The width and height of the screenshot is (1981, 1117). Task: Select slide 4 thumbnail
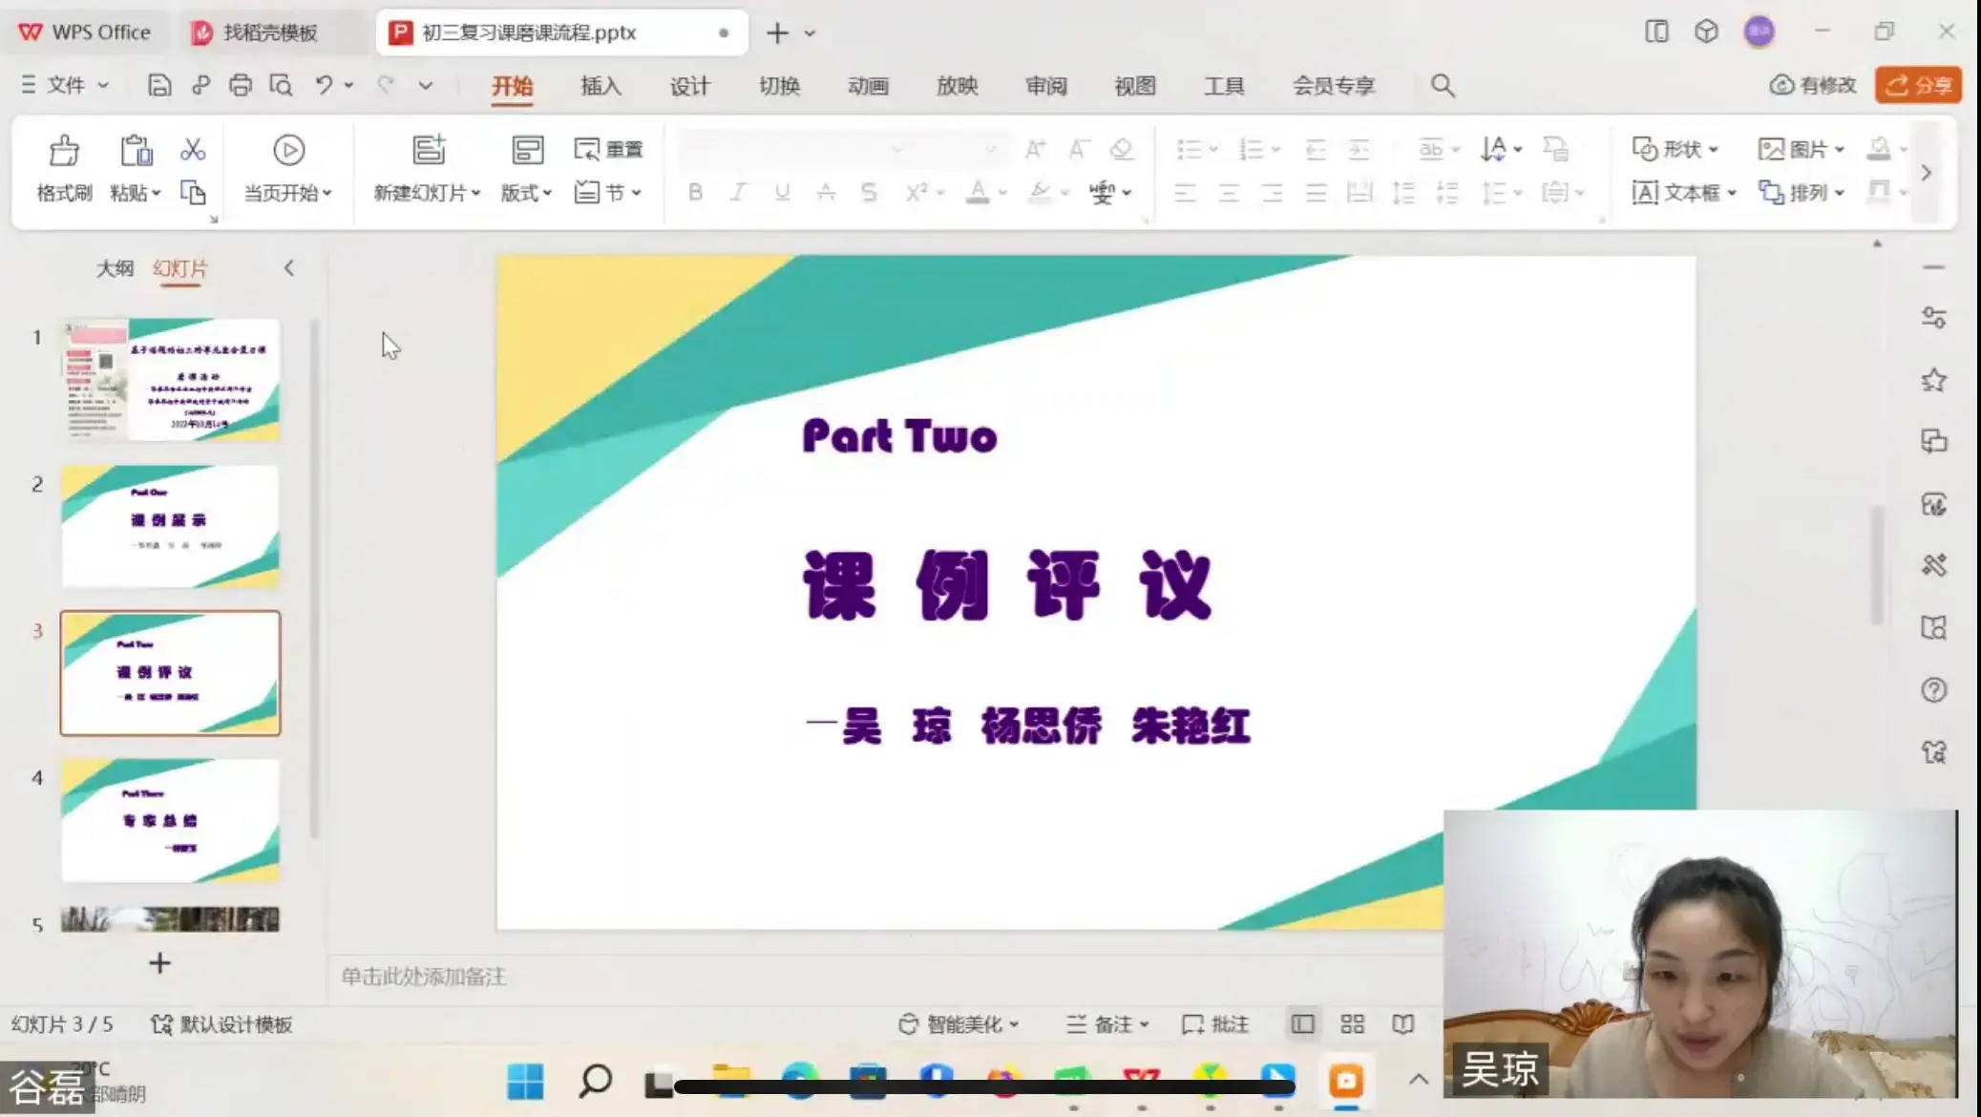170,820
